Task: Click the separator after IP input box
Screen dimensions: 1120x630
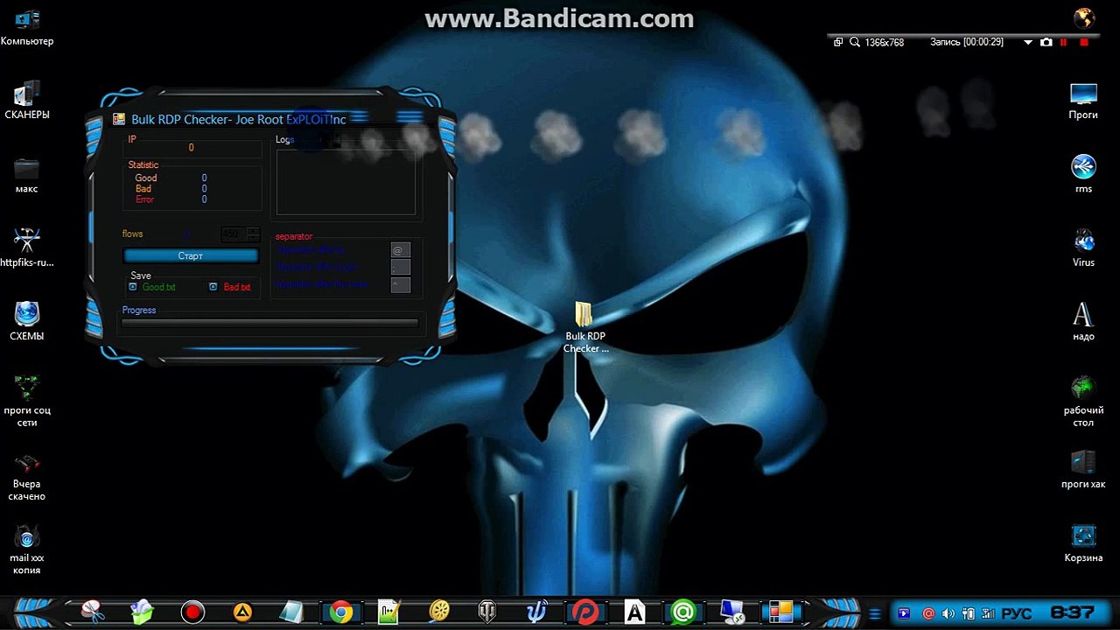Action: [401, 250]
